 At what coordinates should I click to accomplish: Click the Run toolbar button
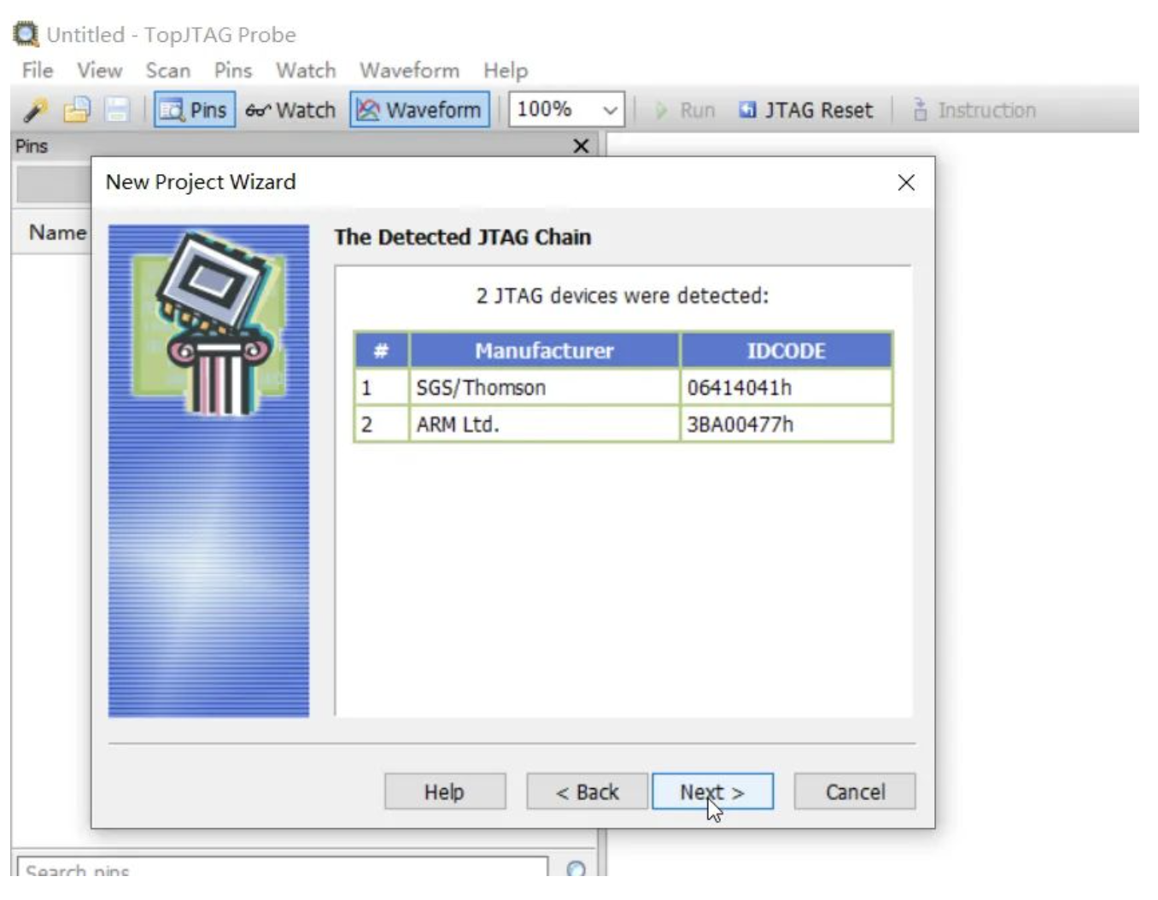point(685,110)
